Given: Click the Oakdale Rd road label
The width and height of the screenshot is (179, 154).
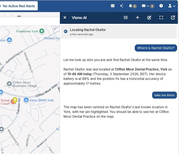Looking at the screenshot, I should click(x=18, y=106).
